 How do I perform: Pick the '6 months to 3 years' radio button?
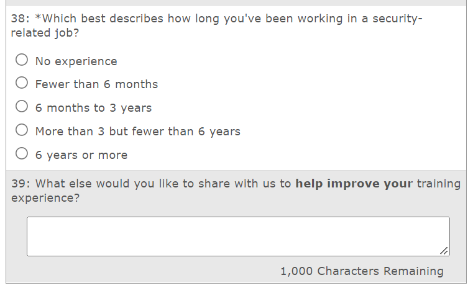[x=22, y=107]
